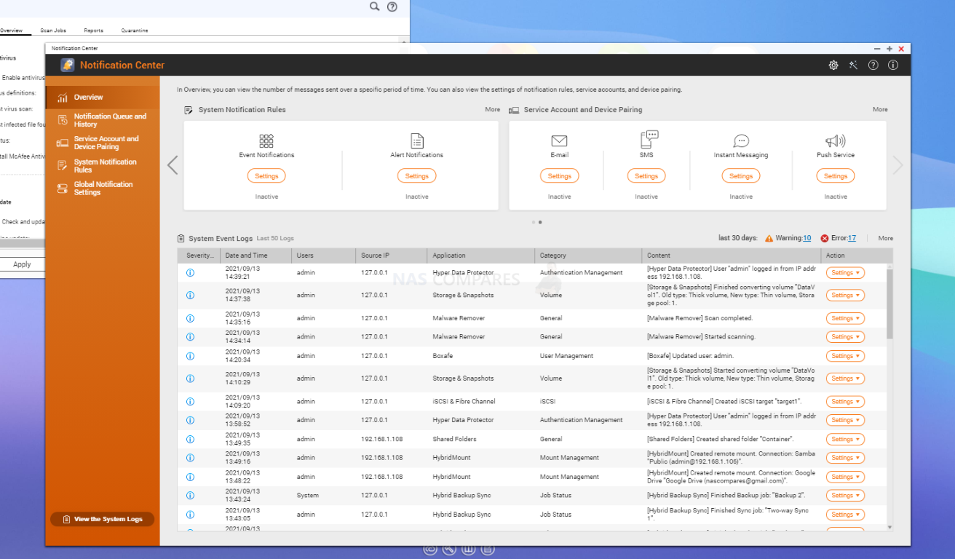The height and width of the screenshot is (559, 955).
Task: Click scrollbar down arrow in log table
Action: point(889,527)
